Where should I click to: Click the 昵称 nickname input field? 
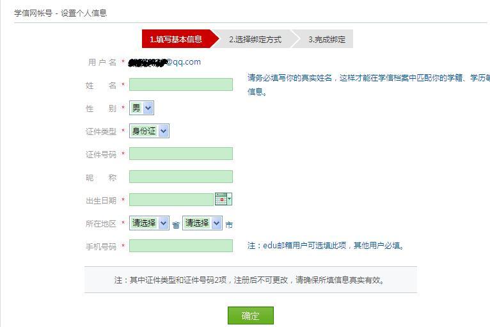pyautogui.click(x=181, y=177)
